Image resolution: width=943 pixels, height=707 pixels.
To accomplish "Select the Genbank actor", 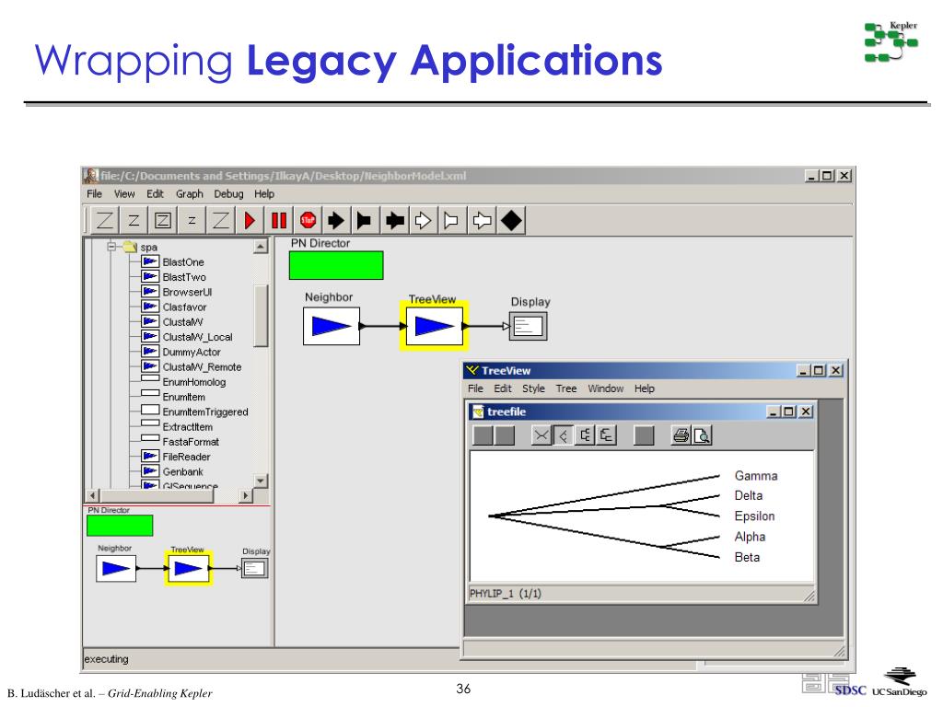I will 172,472.
